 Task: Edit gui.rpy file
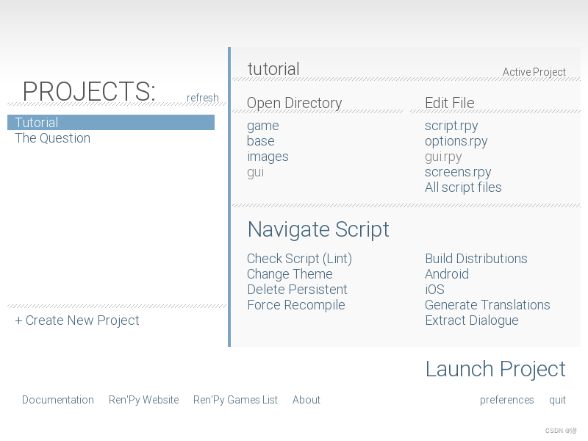point(443,157)
